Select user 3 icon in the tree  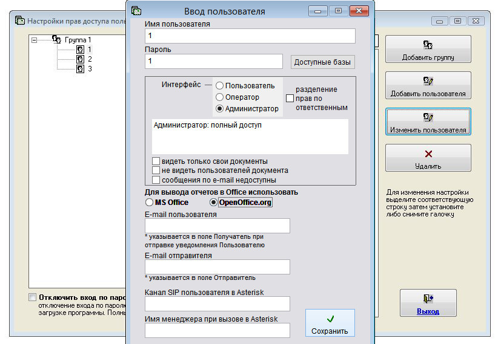[x=80, y=69]
